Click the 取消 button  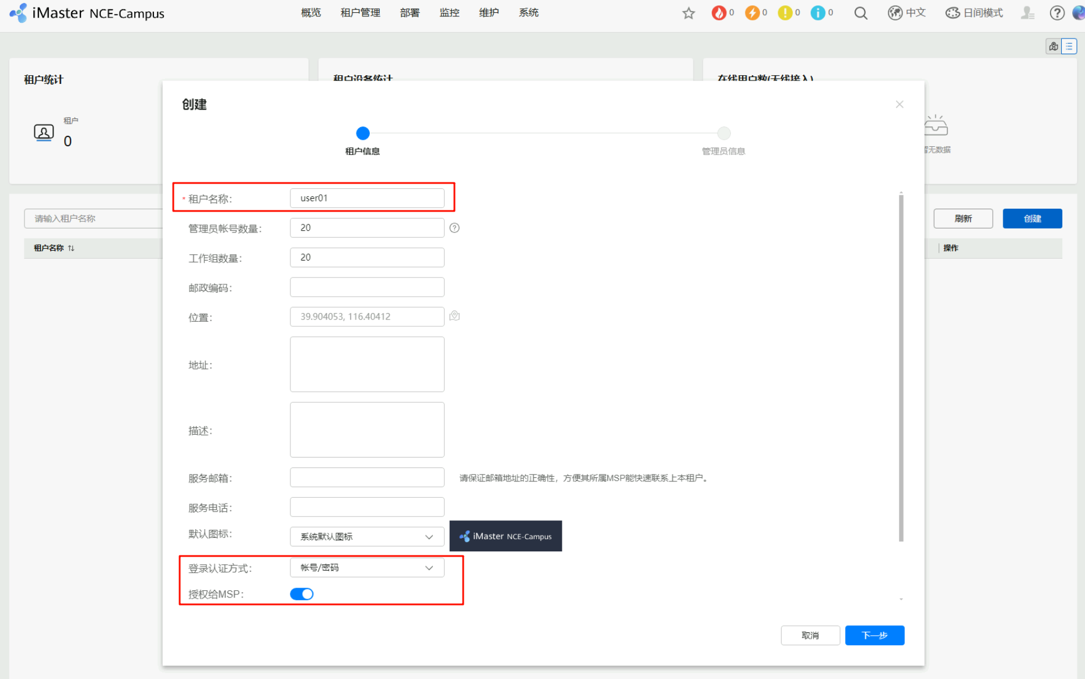click(x=810, y=635)
